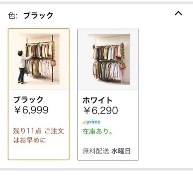Click the orange prime checkmark icon
The image size is (193, 182).
84,122
